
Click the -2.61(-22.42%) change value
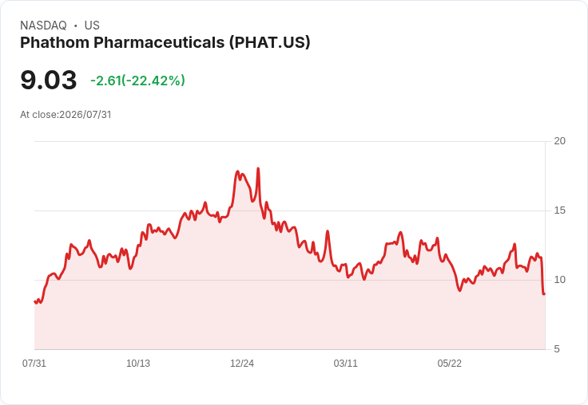pos(137,81)
